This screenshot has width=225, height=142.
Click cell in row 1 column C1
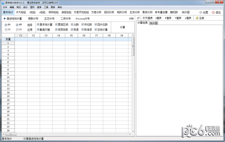tap(21, 43)
